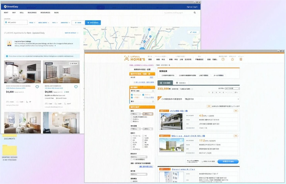286x184 pixels.
Task: Check the 1LDK floor plan checkbox
Action: point(143,138)
